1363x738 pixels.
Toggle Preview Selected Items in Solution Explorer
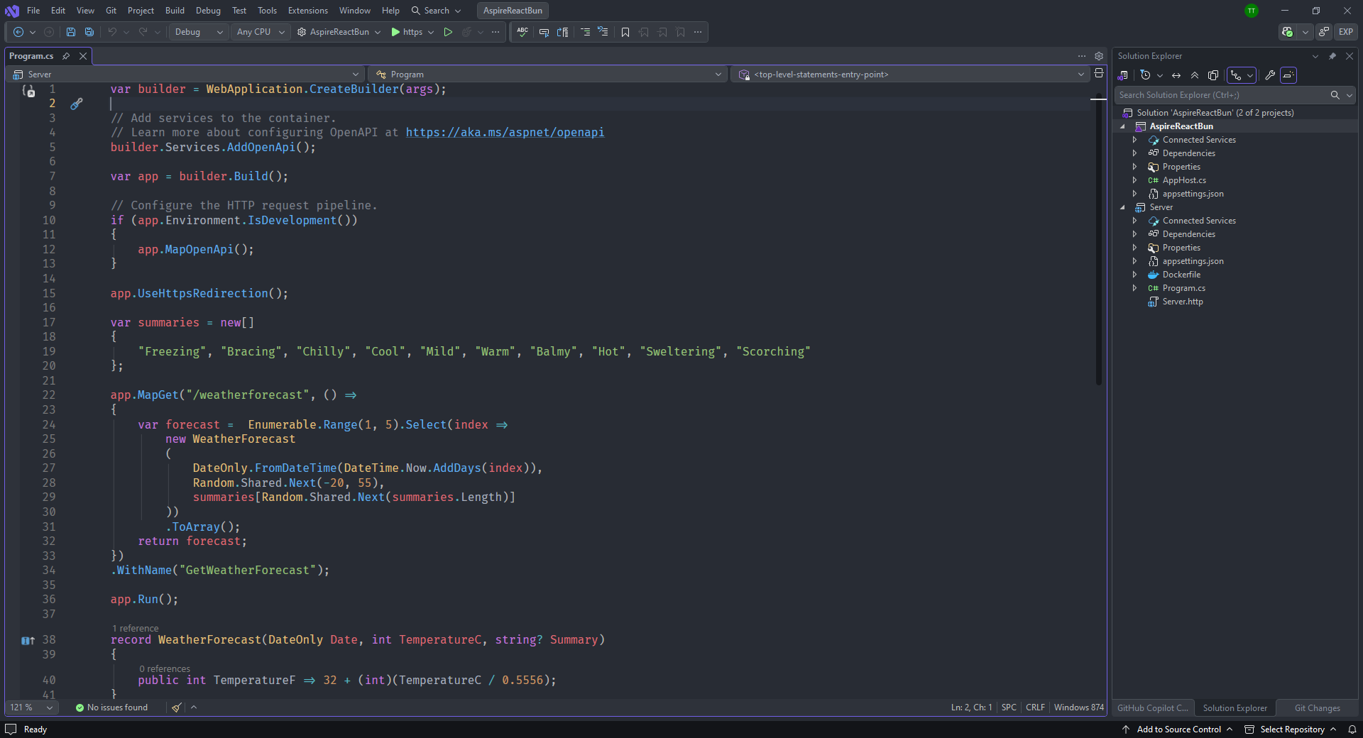point(1288,75)
